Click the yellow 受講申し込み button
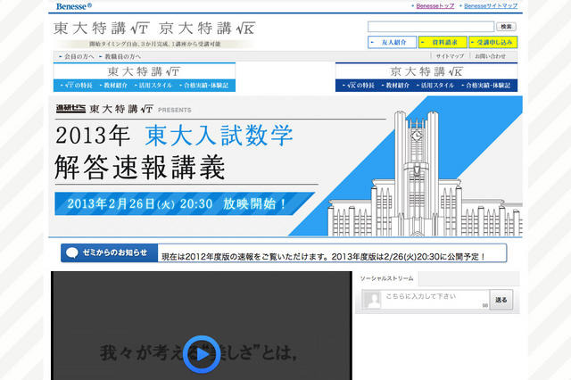The height and width of the screenshot is (380, 571). pyautogui.click(x=493, y=42)
